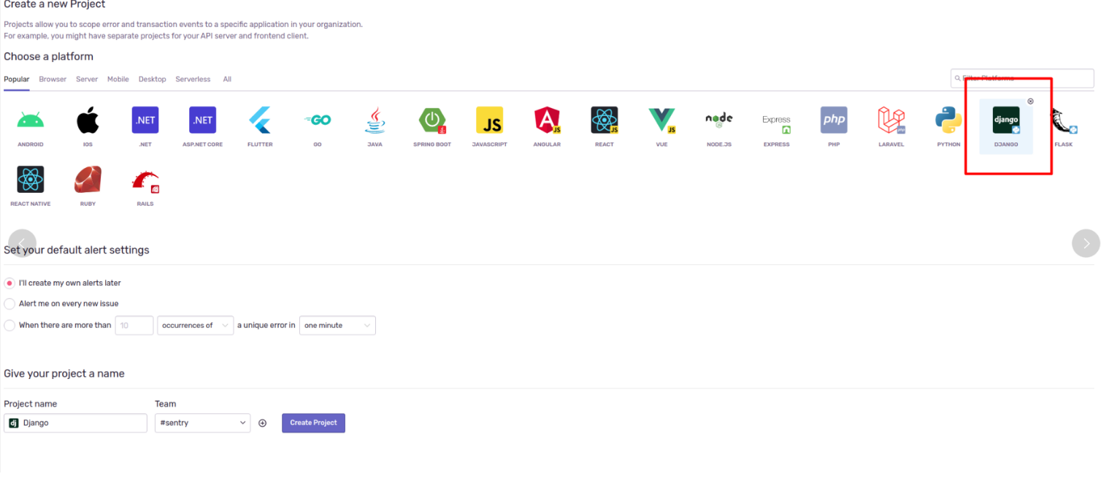Image resolution: width=1117 pixels, height=501 pixels.
Task: Open the one minute interval dropdown
Action: tap(337, 325)
